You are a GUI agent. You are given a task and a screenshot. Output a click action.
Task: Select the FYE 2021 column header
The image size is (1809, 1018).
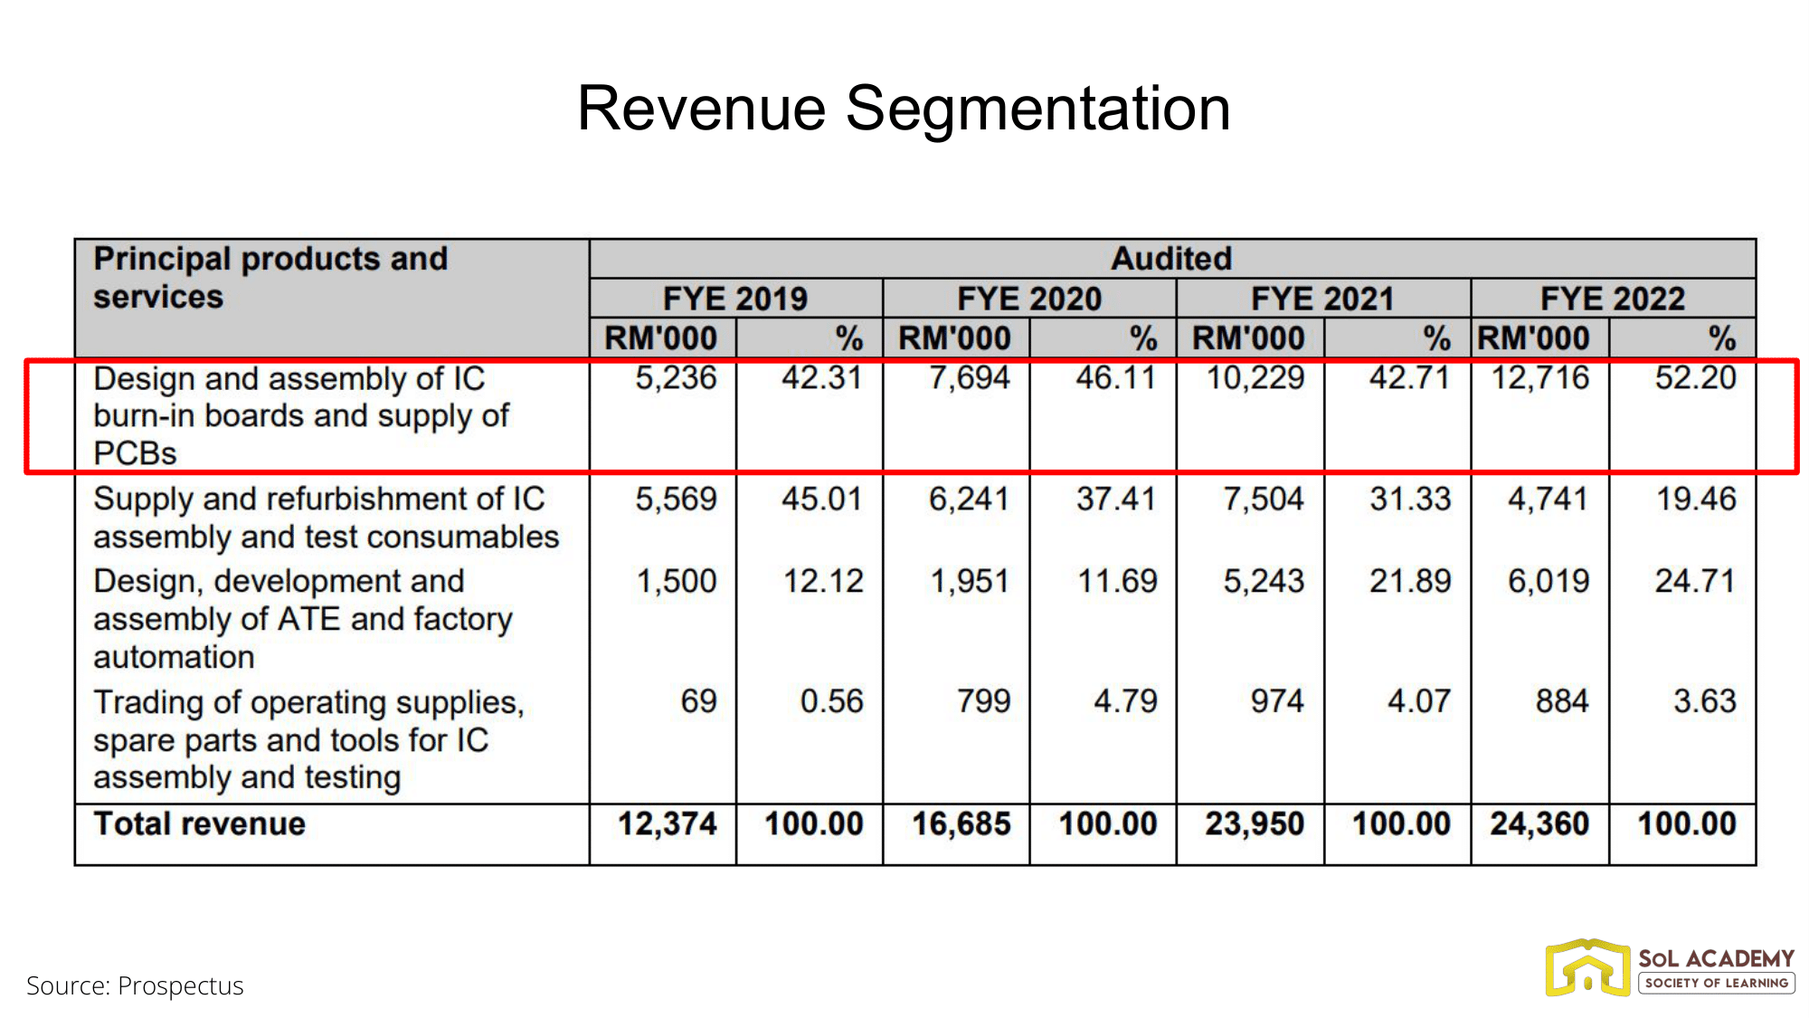(1322, 299)
